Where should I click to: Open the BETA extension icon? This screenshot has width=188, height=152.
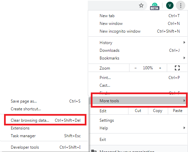tap(155, 6)
